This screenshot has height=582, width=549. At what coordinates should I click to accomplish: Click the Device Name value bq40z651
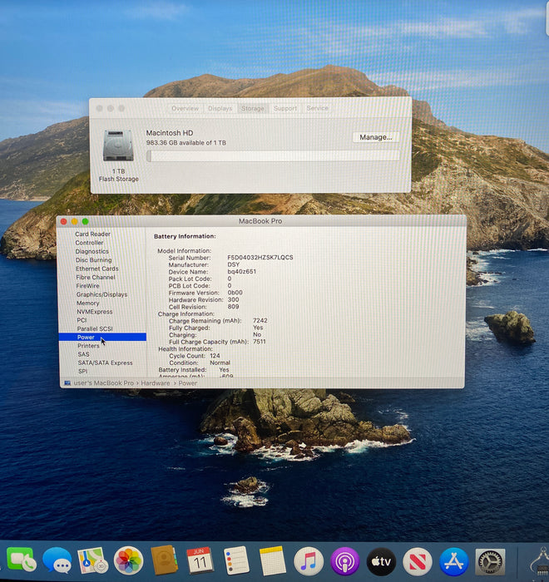(241, 271)
